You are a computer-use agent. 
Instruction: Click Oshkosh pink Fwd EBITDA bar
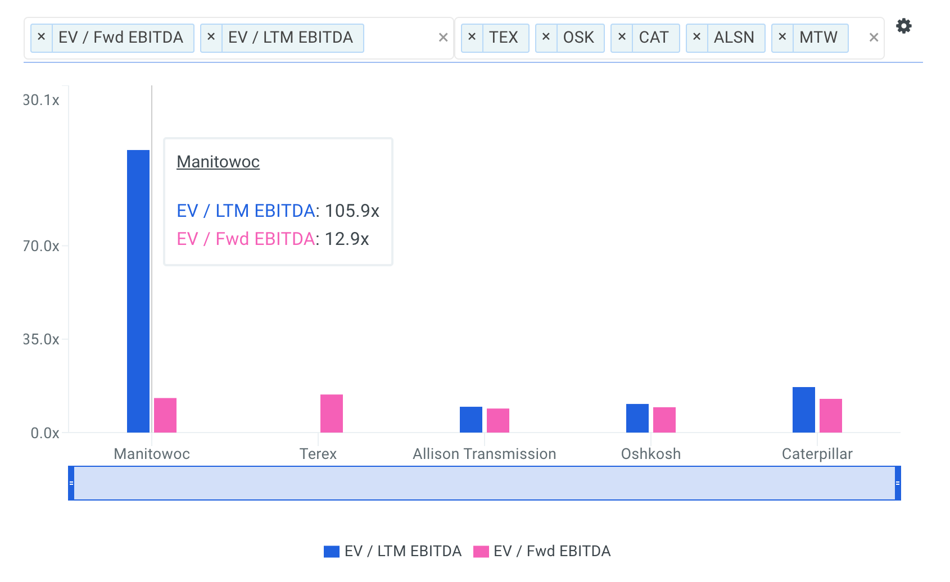664,420
